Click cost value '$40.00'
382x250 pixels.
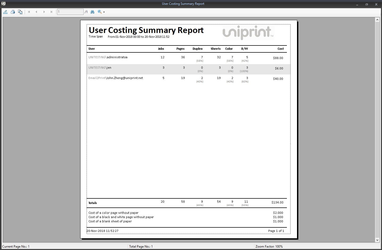point(278,79)
